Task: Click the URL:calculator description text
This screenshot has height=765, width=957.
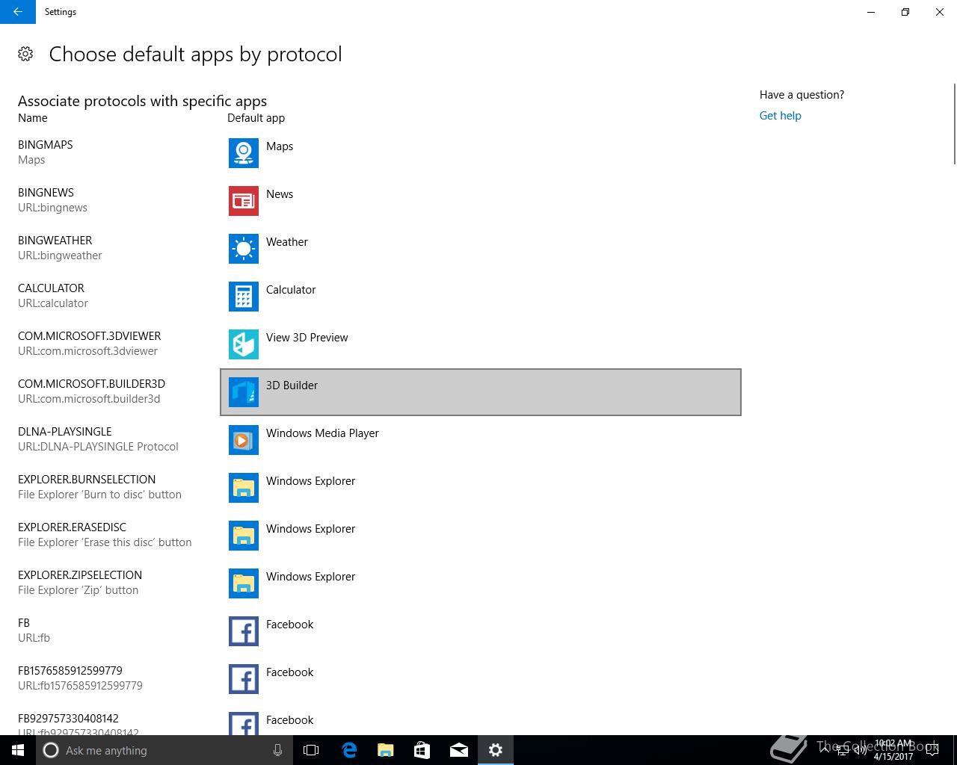Action: 53,303
